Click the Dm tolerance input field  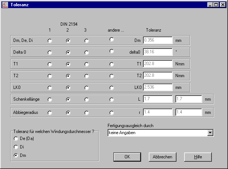(158, 40)
